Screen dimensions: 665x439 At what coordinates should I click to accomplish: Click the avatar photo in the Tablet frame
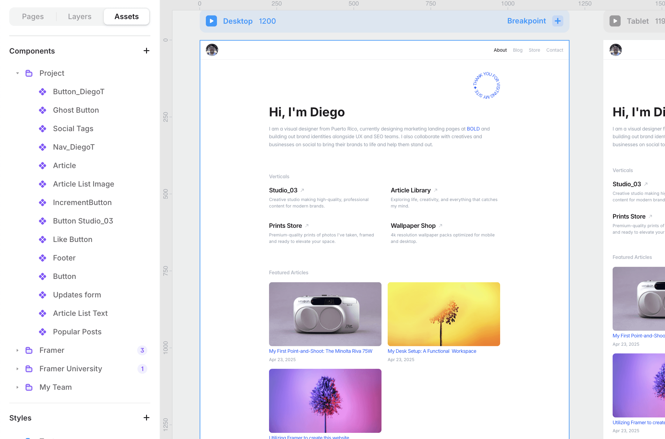pos(616,50)
